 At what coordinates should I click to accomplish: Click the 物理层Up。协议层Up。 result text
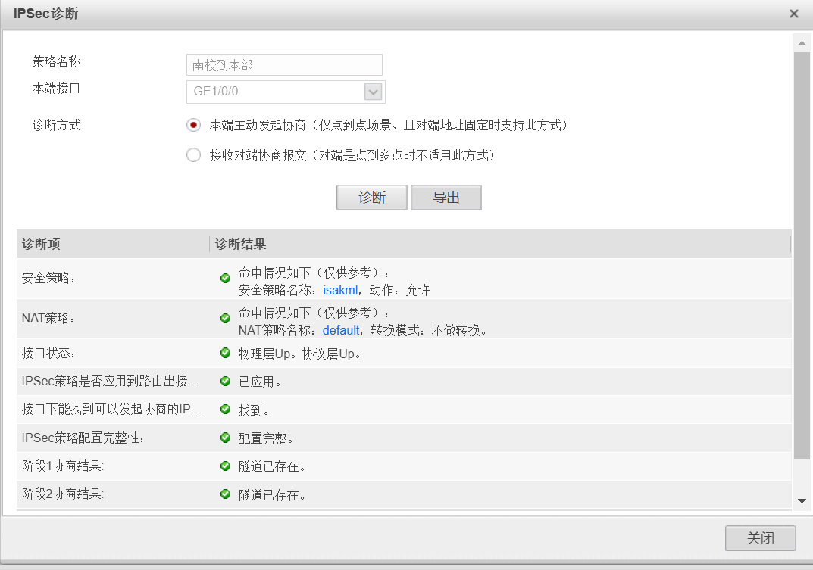pos(300,354)
